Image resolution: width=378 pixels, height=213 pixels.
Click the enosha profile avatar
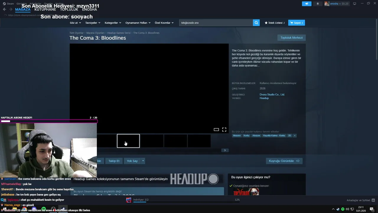point(327,4)
